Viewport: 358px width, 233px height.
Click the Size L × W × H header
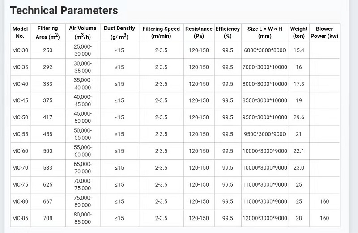[x=265, y=33]
